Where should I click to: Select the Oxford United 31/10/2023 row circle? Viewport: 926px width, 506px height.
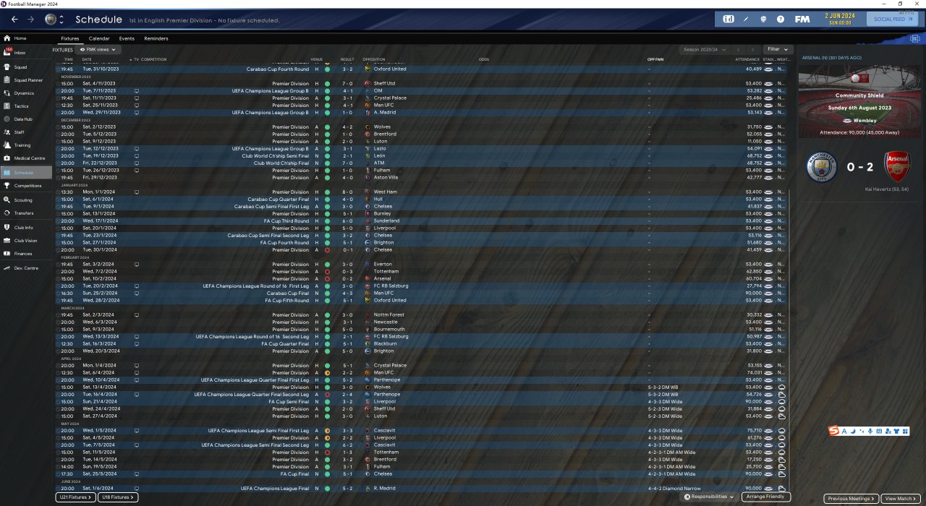[x=59, y=69]
